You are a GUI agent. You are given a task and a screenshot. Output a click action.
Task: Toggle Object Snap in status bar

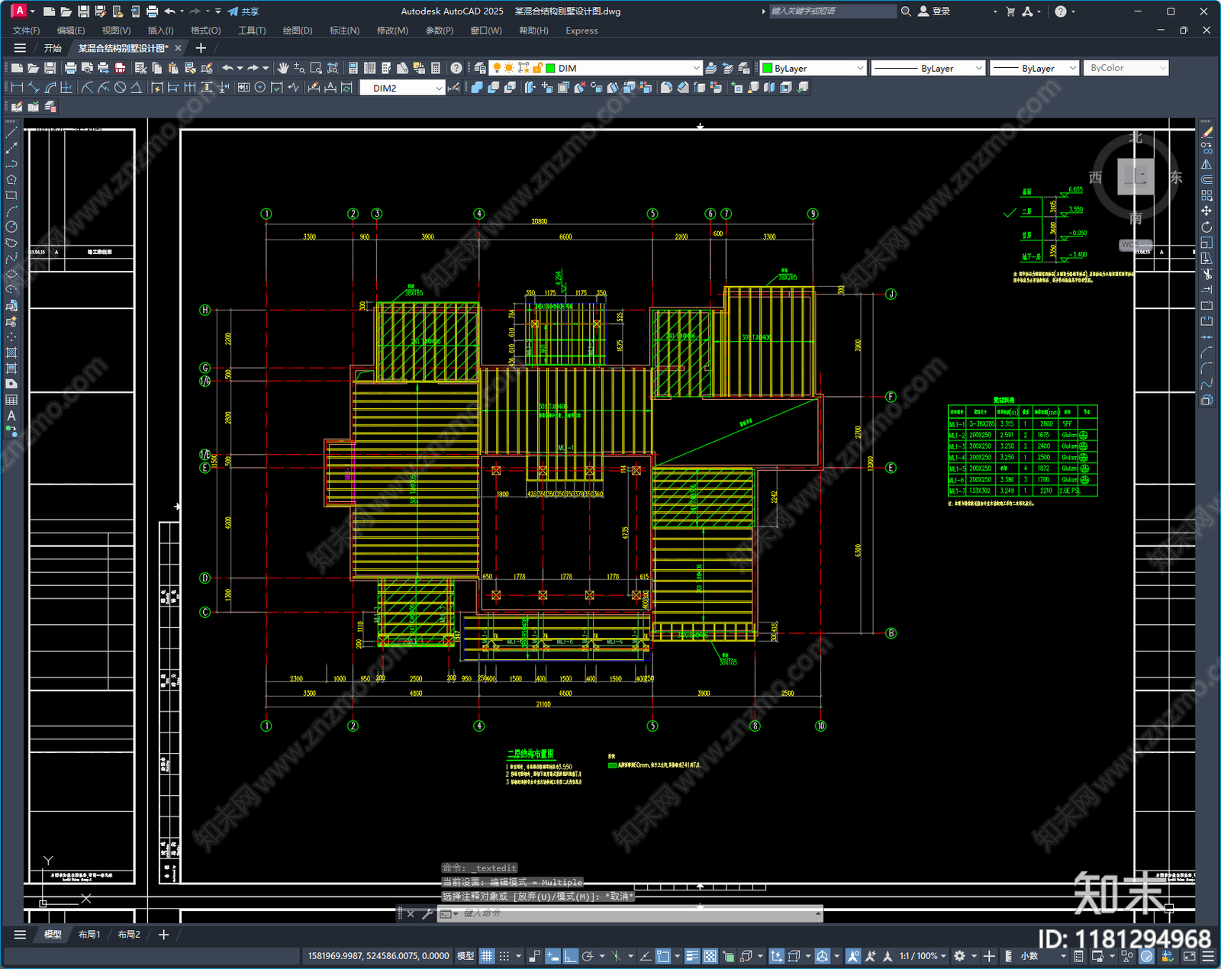pyautogui.click(x=663, y=956)
